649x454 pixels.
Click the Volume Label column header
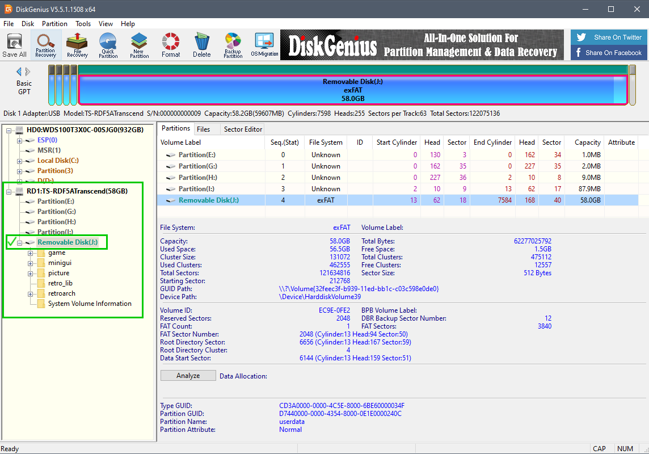(x=211, y=142)
